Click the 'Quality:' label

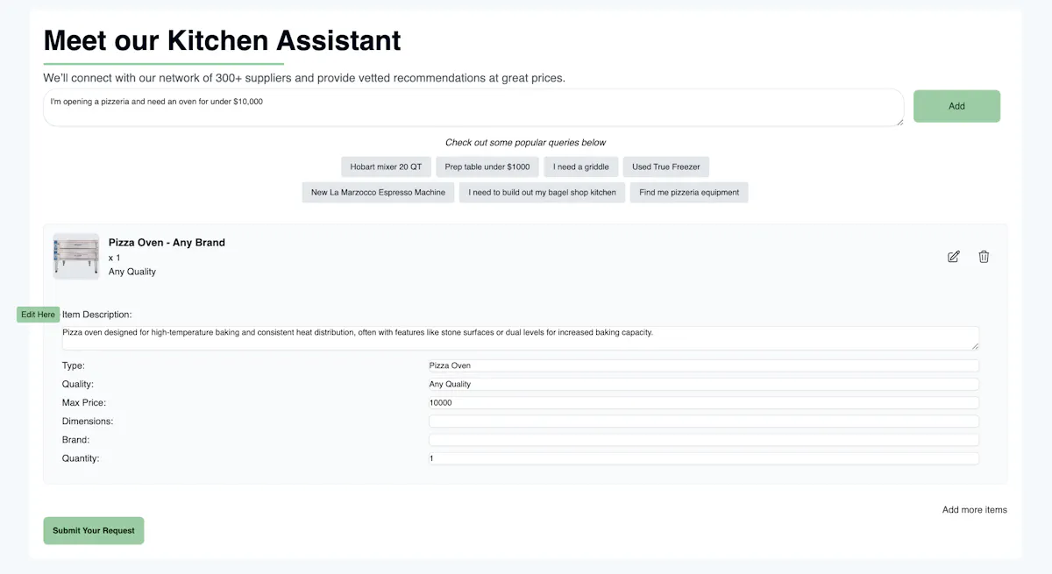(x=78, y=384)
